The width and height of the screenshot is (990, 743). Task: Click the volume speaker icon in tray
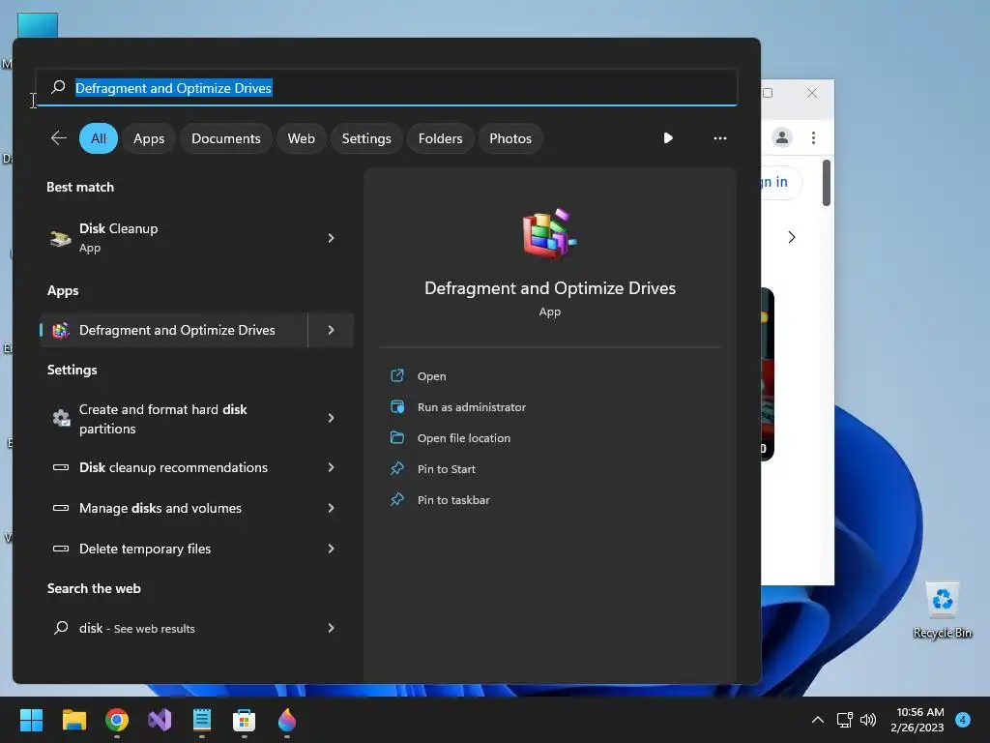[x=868, y=720]
